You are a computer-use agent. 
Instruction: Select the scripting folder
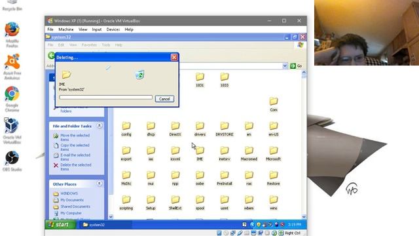click(x=126, y=203)
